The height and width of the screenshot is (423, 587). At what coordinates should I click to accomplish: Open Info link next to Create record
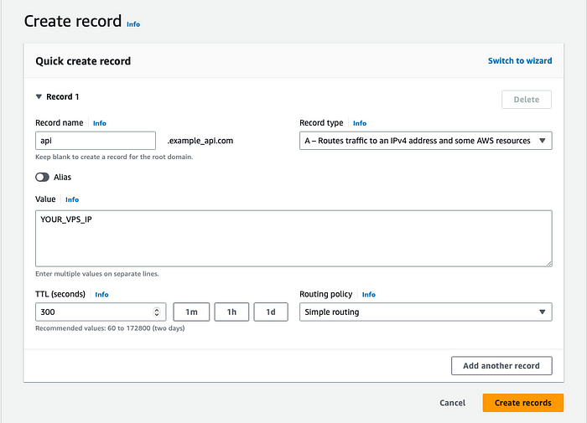[133, 24]
